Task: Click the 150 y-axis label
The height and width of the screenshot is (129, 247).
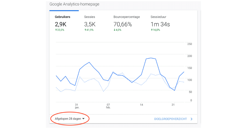Action: click(x=190, y=68)
